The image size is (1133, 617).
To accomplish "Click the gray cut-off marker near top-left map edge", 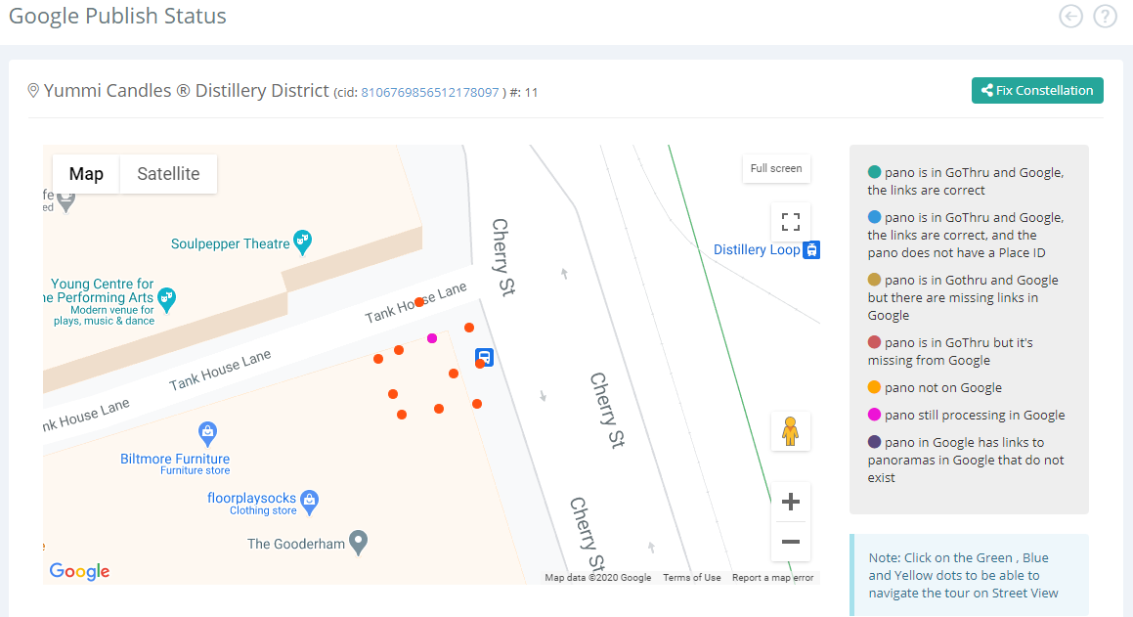I will click(66, 200).
